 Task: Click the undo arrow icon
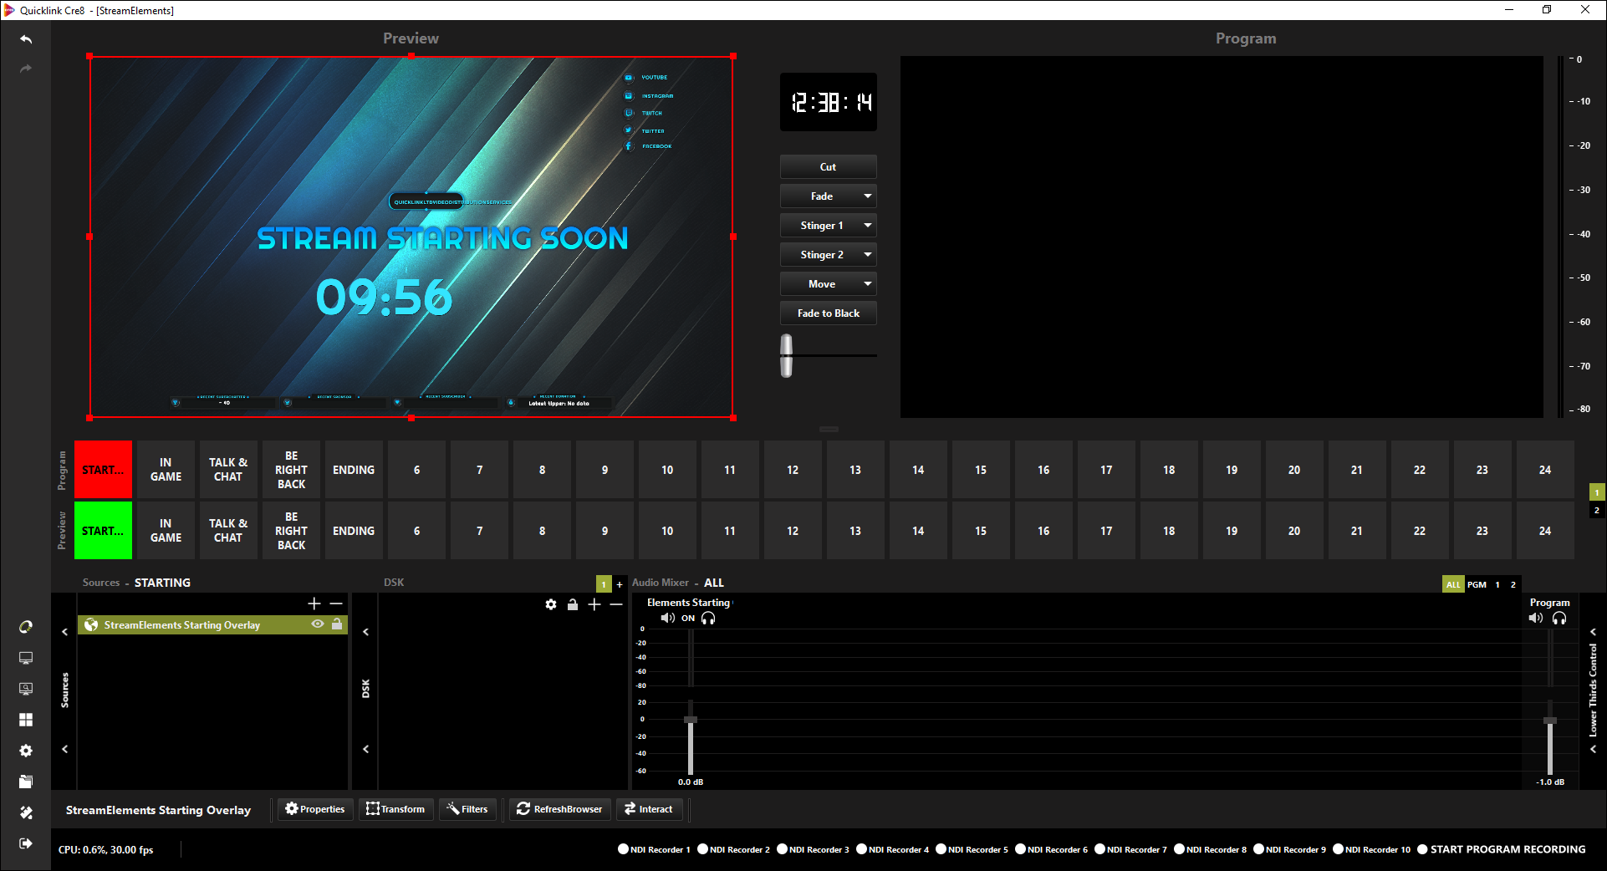(26, 39)
